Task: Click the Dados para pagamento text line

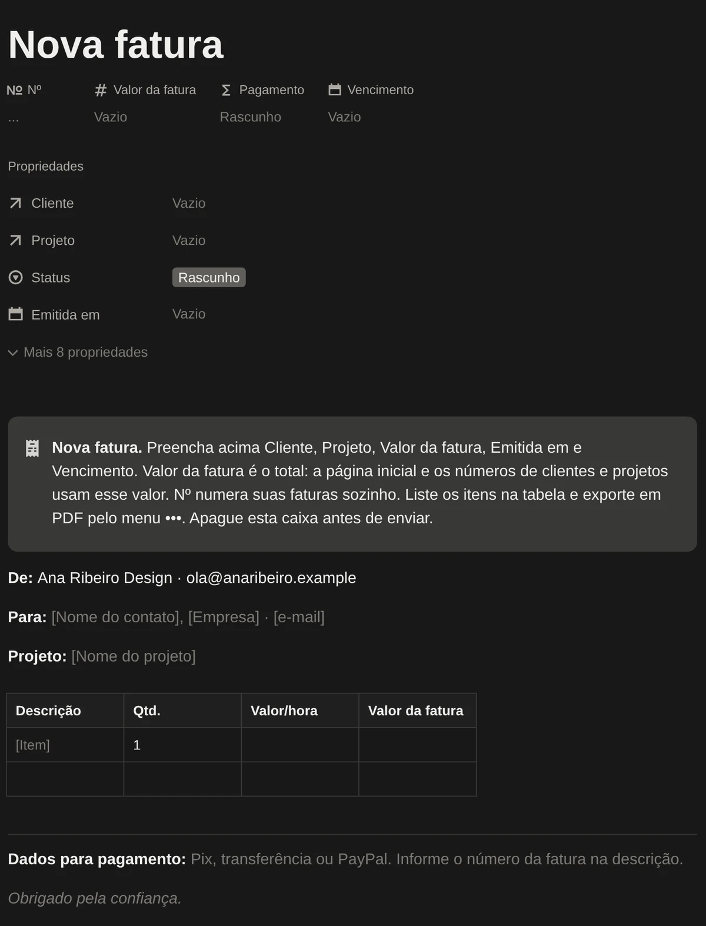Action: point(345,859)
